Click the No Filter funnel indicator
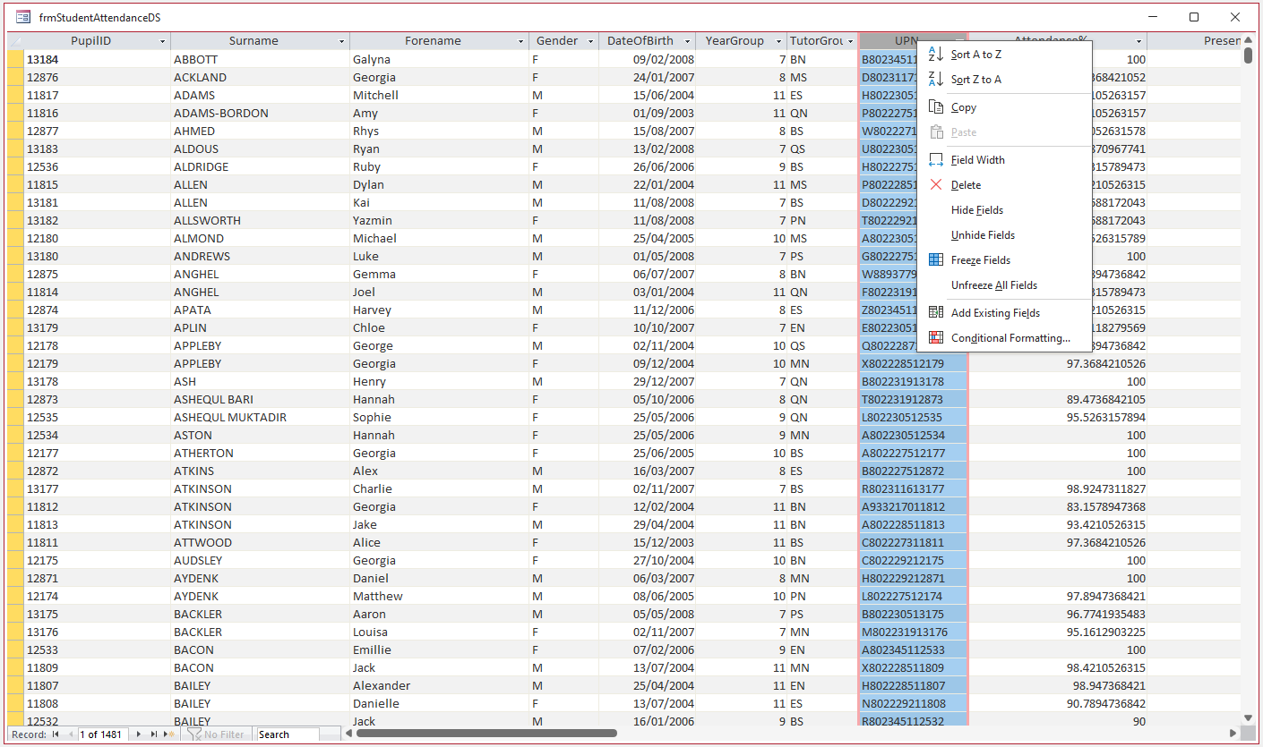The width and height of the screenshot is (1263, 747). (215, 734)
